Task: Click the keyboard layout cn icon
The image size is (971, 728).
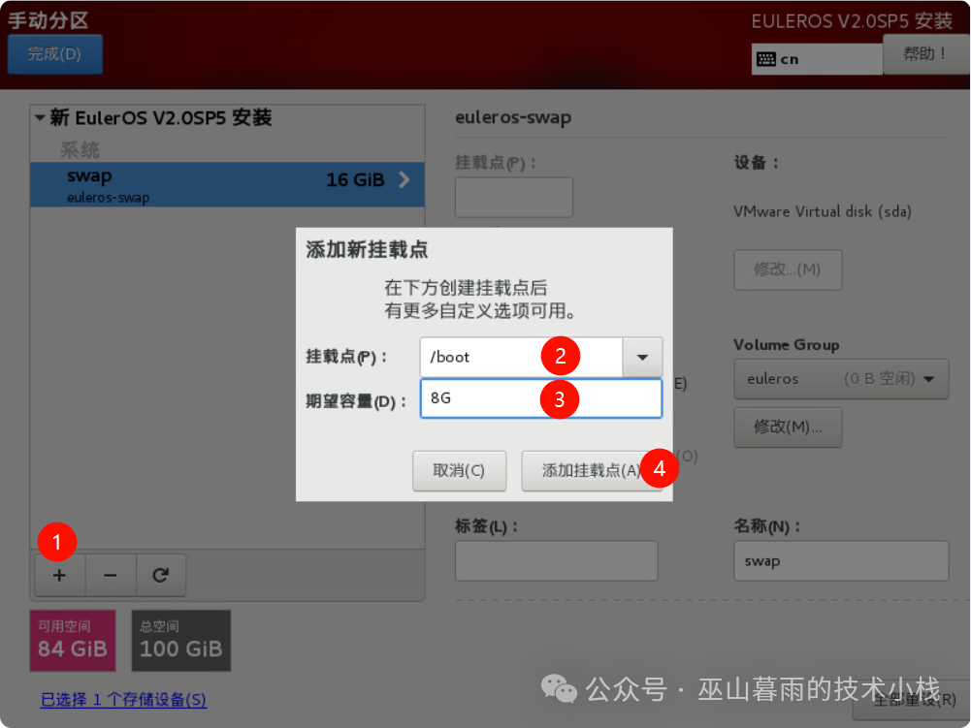Action: point(766,59)
